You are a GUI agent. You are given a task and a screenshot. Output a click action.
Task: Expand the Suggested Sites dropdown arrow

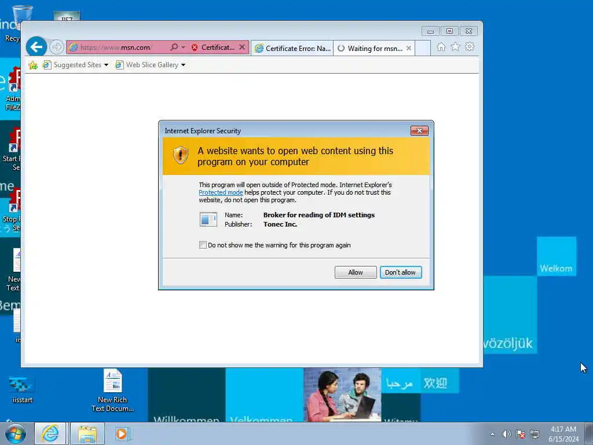(x=107, y=65)
